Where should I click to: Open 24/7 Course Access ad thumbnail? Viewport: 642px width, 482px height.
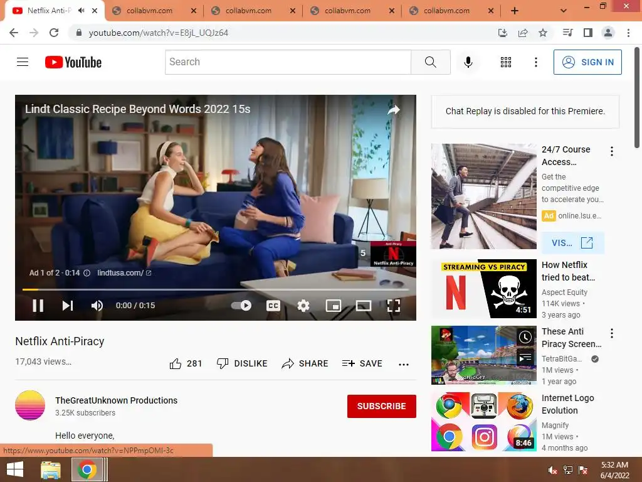tap(483, 196)
